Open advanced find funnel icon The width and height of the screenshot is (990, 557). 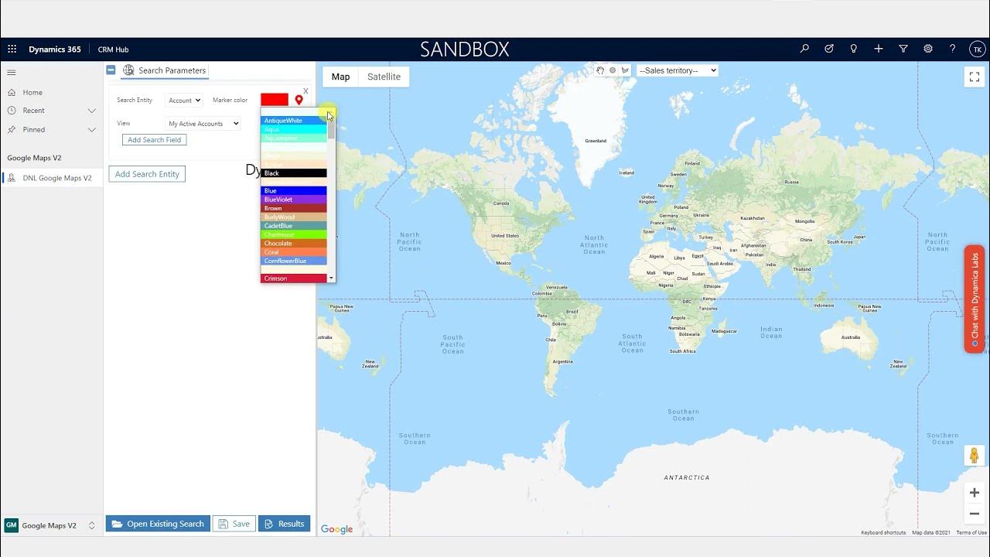point(903,49)
